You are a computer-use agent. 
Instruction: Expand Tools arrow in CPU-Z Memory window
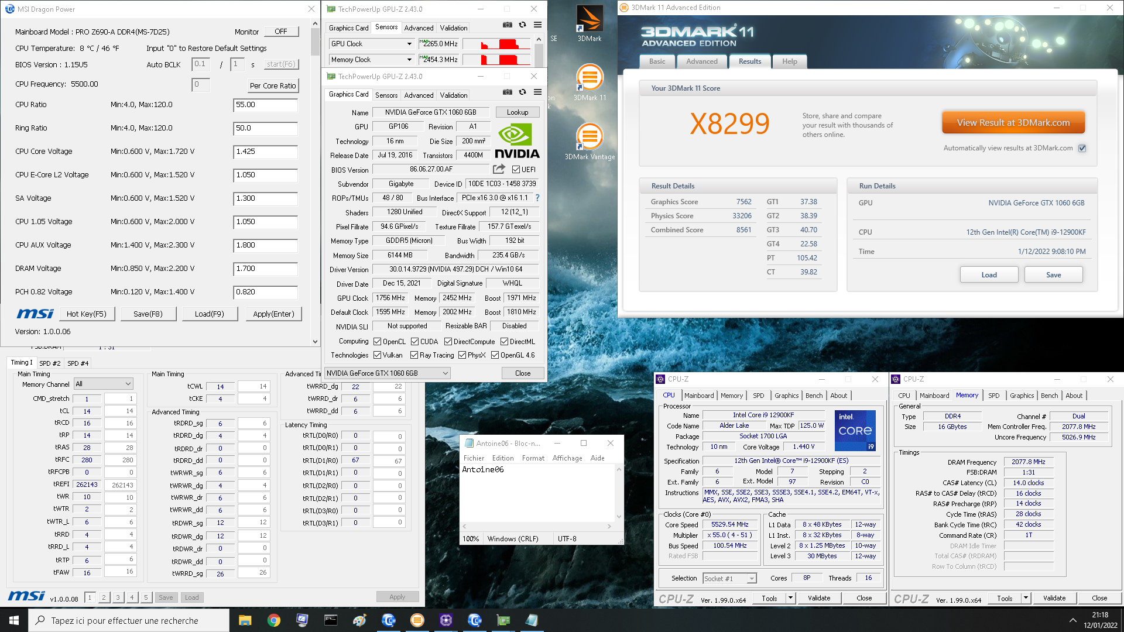pos(1026,598)
